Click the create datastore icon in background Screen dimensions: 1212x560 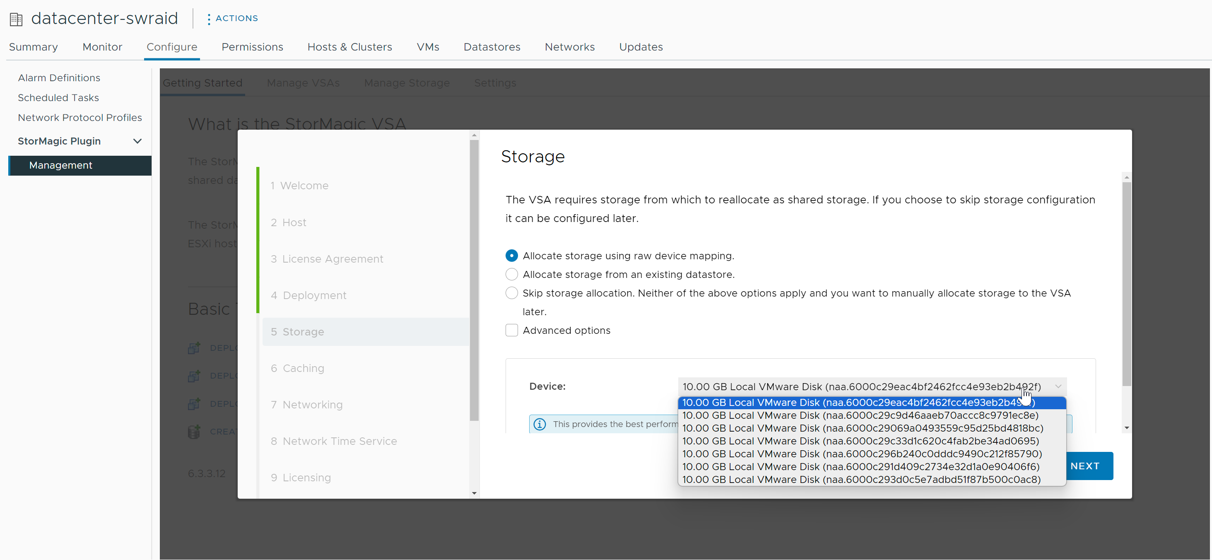[194, 432]
